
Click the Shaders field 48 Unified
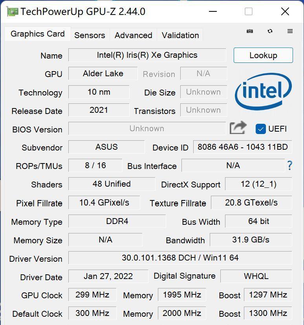112,184
